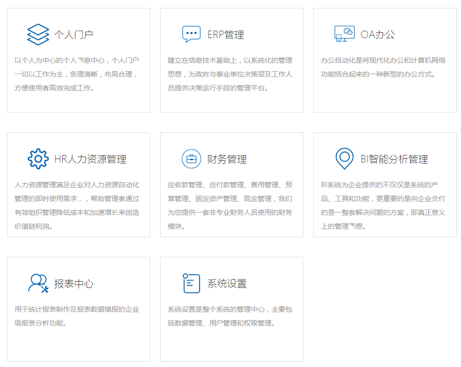Open the 财务管理 heading

227,160
